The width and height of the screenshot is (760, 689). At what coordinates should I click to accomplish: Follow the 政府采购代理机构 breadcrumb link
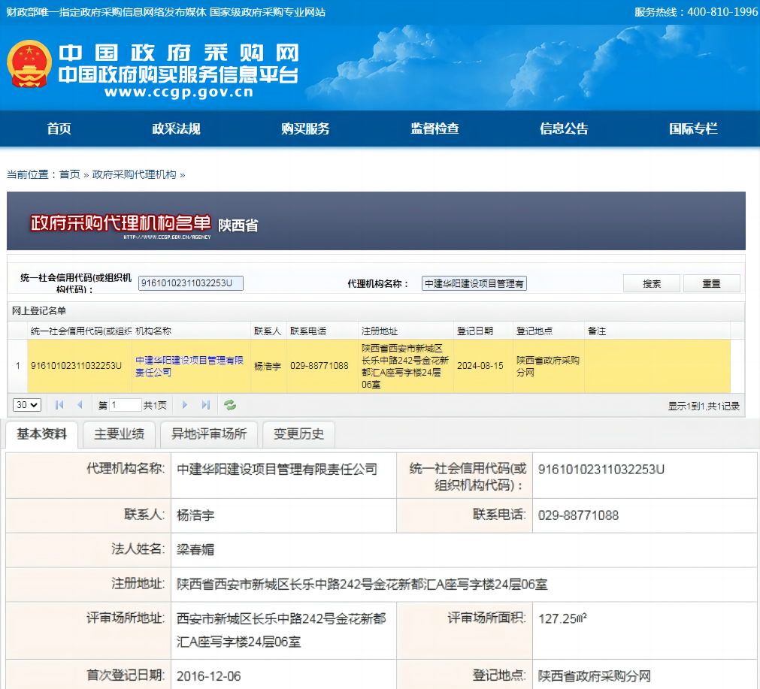pyautogui.click(x=135, y=174)
